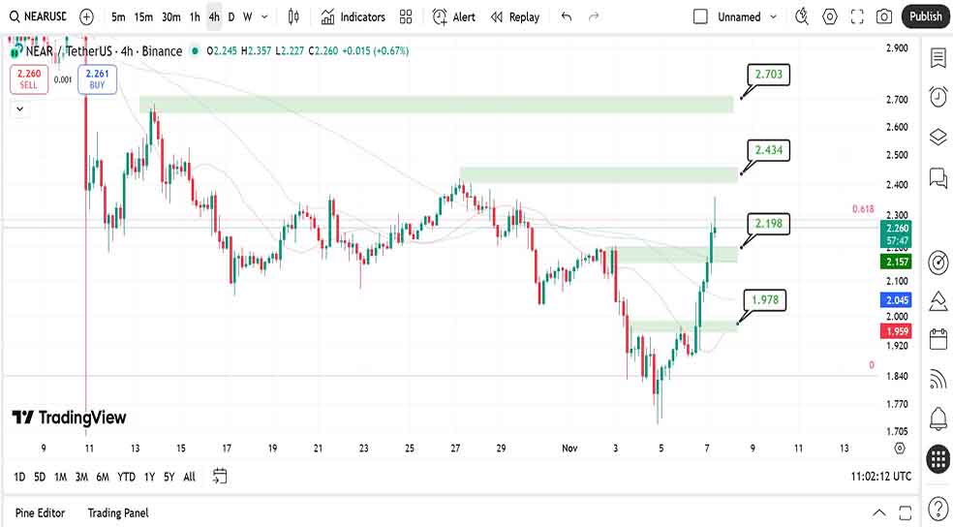Image resolution: width=953 pixels, height=527 pixels.
Task: Start bar Replay mode
Action: (x=514, y=16)
